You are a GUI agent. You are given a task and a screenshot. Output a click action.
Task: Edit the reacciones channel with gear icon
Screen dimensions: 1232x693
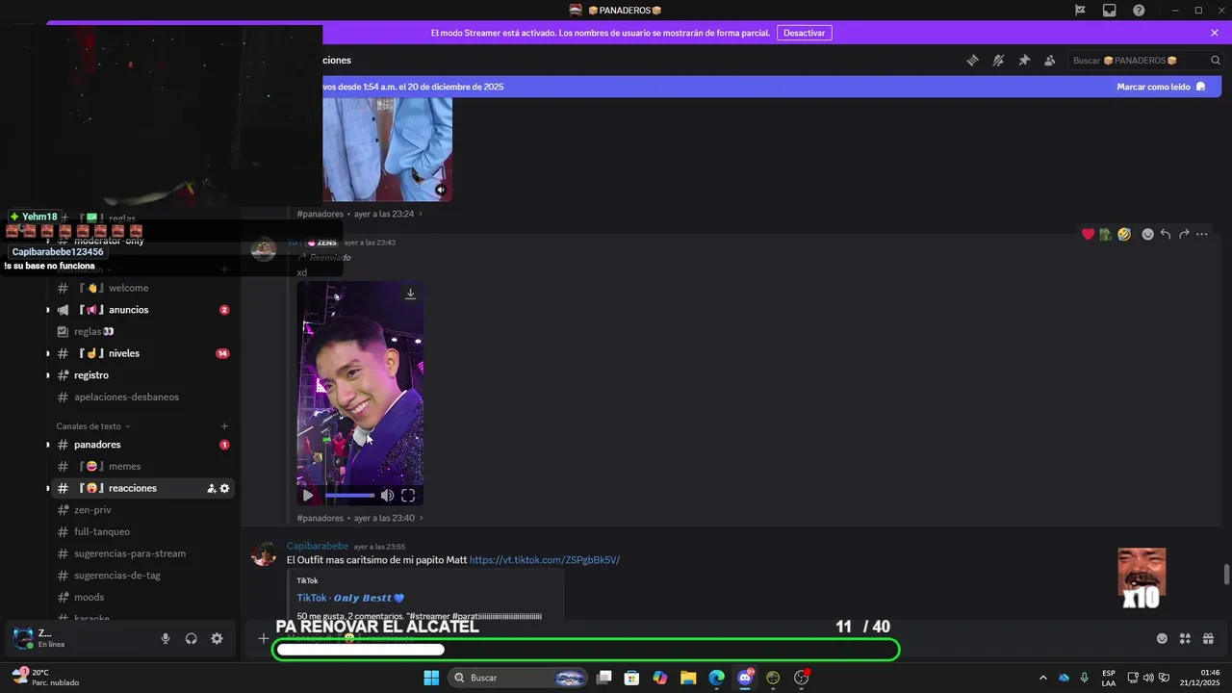(x=225, y=489)
